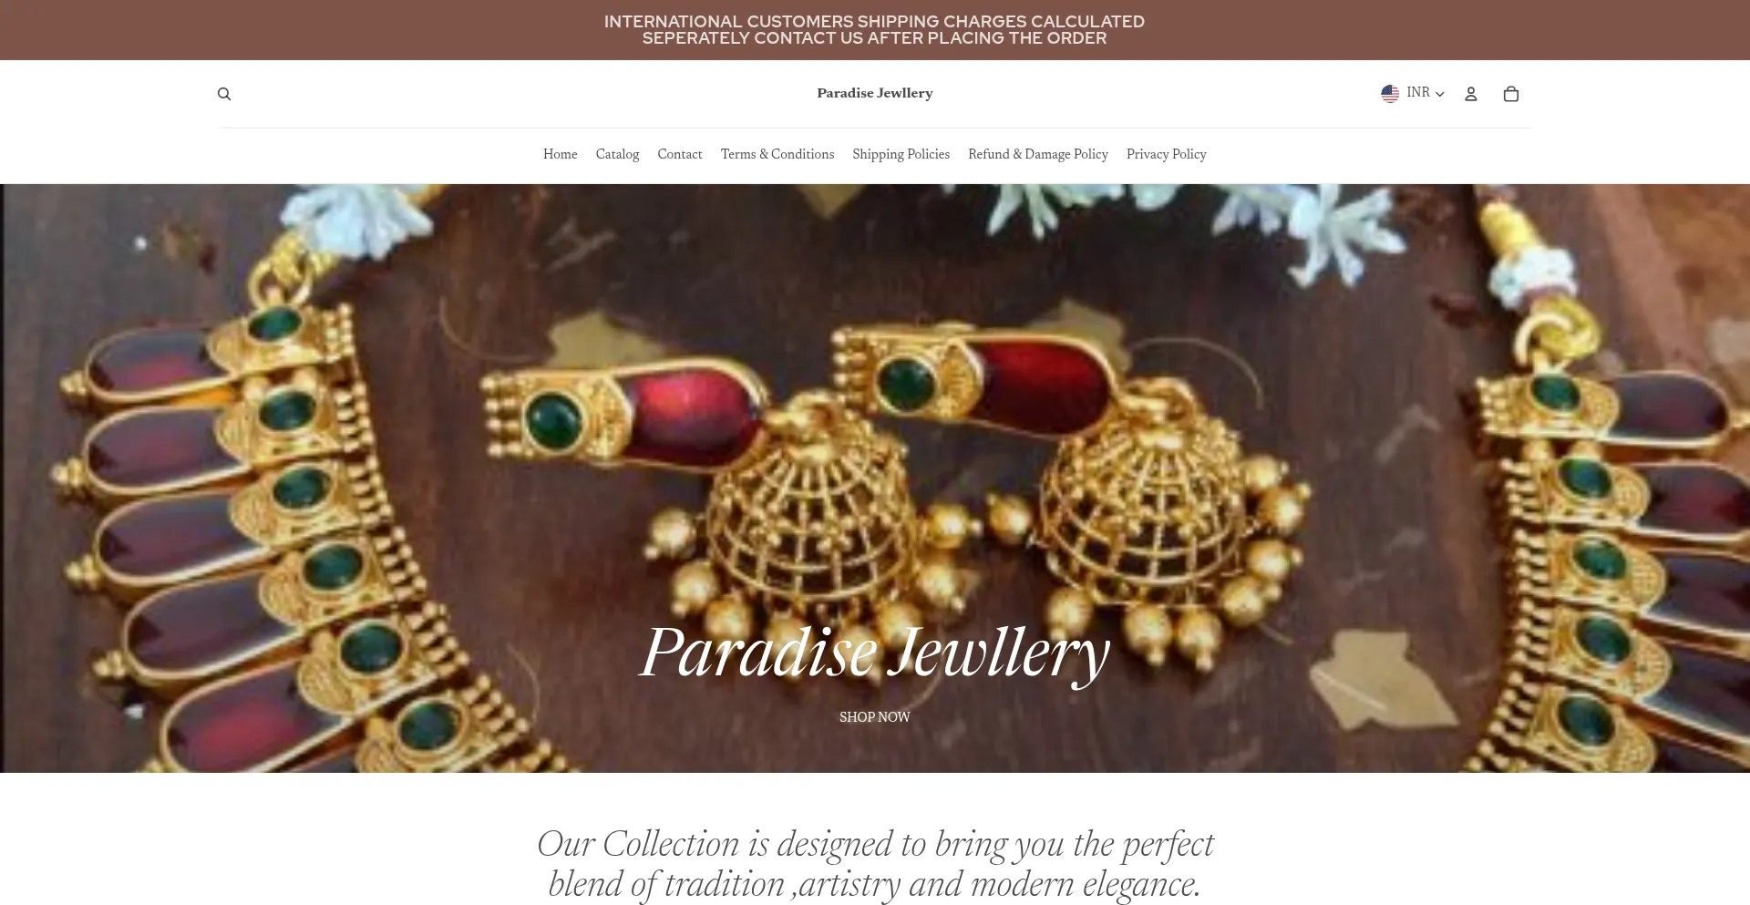Viewport: 1750px width, 905px height.
Task: Click the international shipping announcement banner
Action: tap(874, 30)
